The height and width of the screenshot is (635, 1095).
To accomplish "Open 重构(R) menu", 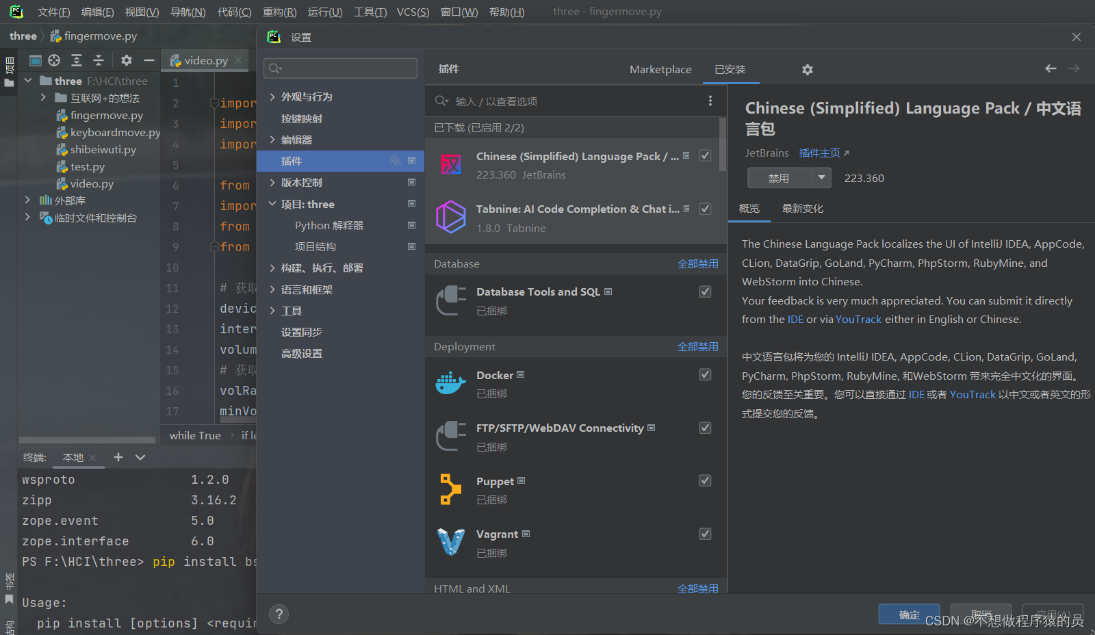I will point(279,12).
